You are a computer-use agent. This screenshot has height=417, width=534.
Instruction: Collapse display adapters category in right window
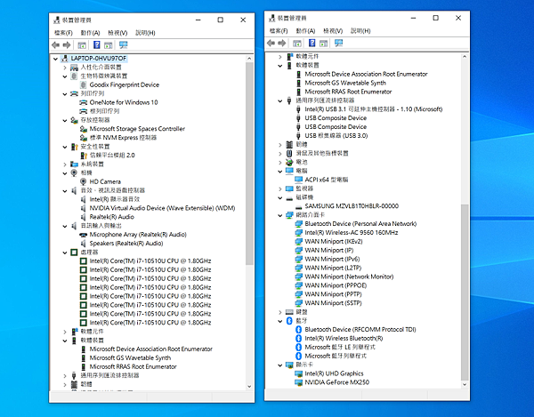click(280, 365)
